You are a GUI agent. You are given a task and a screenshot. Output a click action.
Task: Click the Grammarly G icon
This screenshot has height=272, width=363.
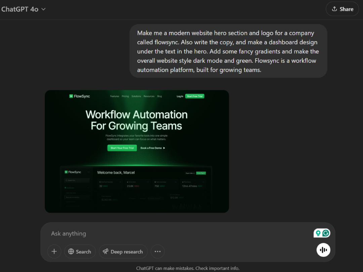click(326, 233)
